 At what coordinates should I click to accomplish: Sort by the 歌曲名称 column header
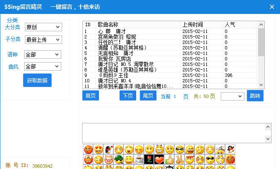click(138, 25)
